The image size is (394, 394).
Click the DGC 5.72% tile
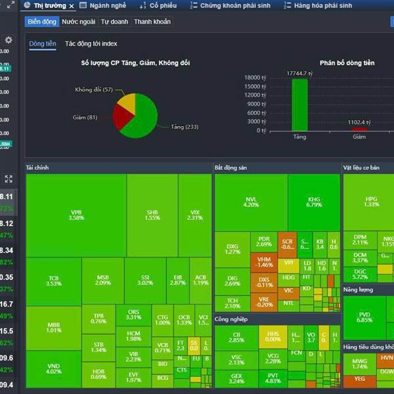point(360,274)
